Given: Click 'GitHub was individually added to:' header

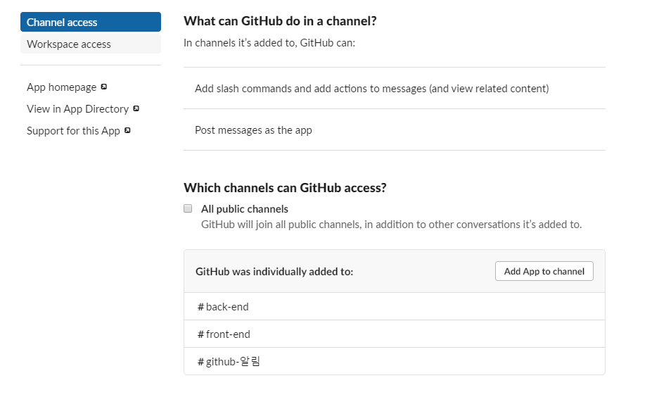Looking at the screenshot, I should pyautogui.click(x=274, y=272).
